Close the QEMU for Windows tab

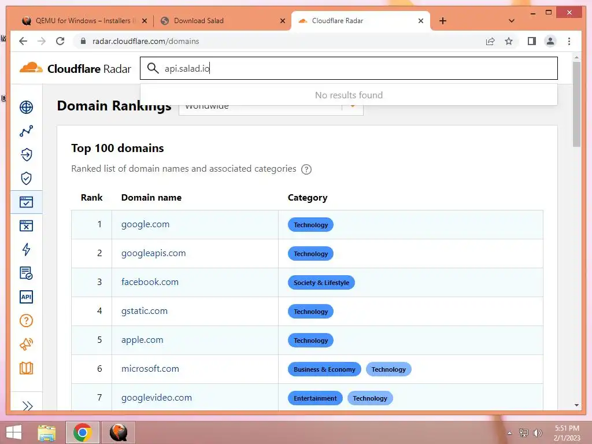pyautogui.click(x=144, y=21)
